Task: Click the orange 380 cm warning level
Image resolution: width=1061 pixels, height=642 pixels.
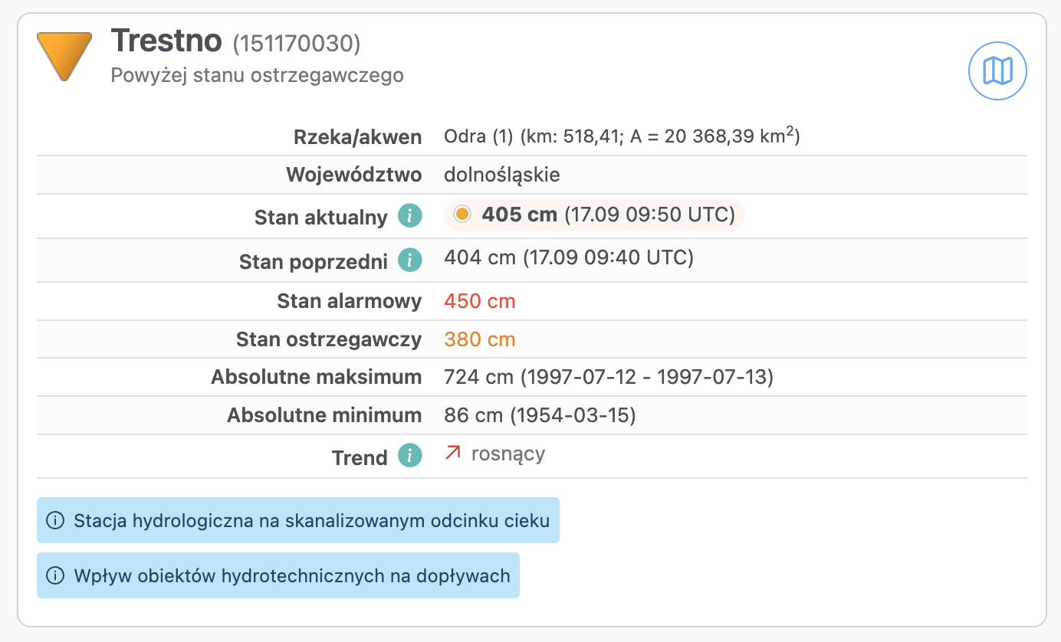Action: pyautogui.click(x=480, y=339)
